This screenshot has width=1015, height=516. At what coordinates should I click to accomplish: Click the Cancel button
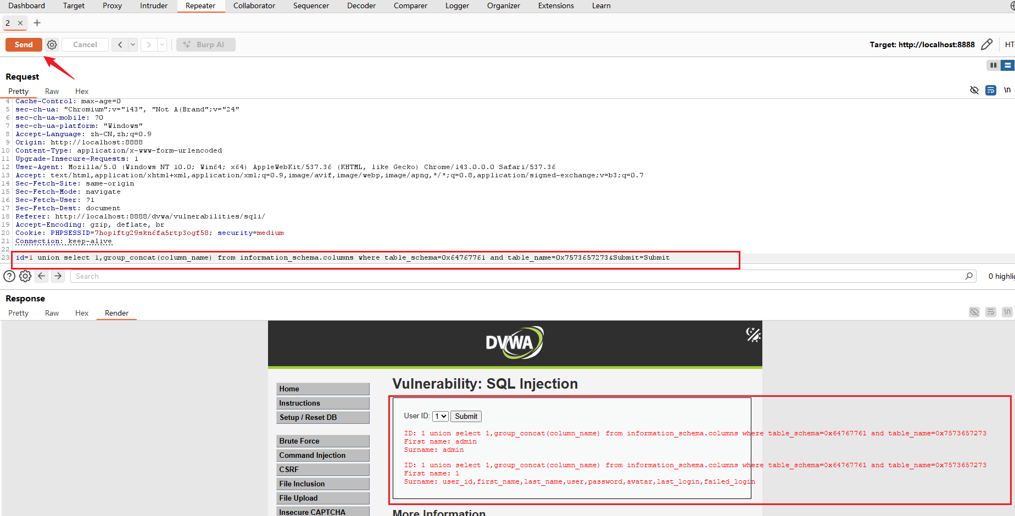tap(85, 44)
